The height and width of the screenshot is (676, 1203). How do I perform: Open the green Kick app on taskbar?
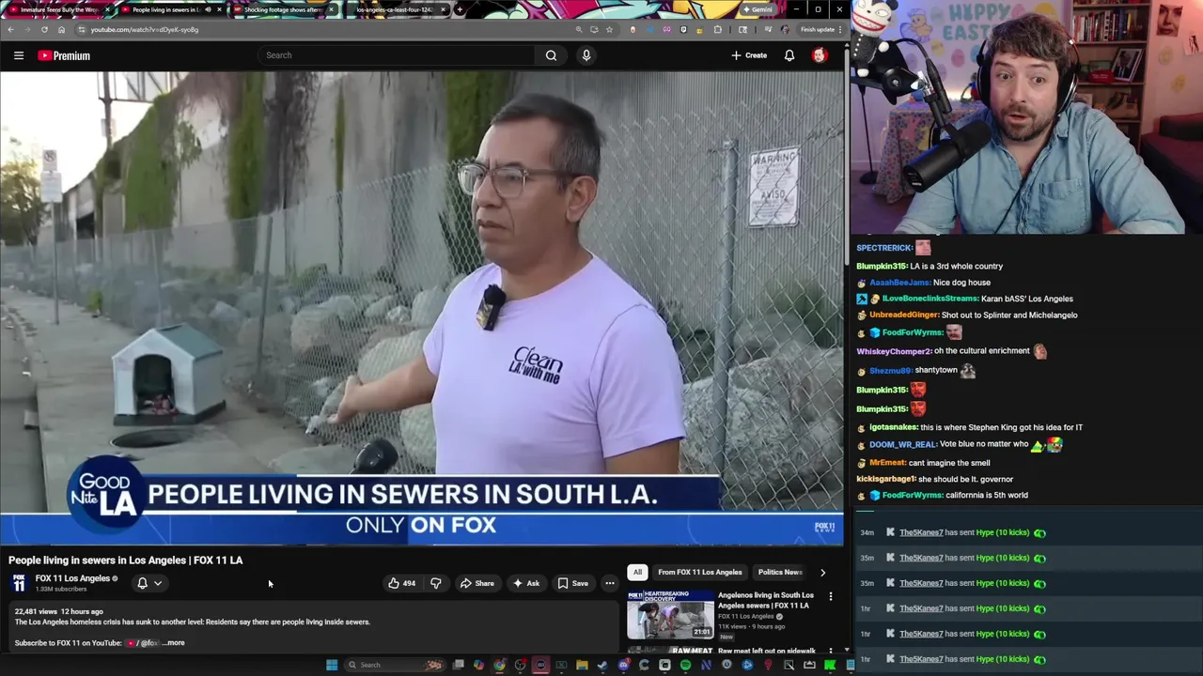tap(830, 665)
